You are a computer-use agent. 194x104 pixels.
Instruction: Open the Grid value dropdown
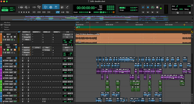[137, 8]
